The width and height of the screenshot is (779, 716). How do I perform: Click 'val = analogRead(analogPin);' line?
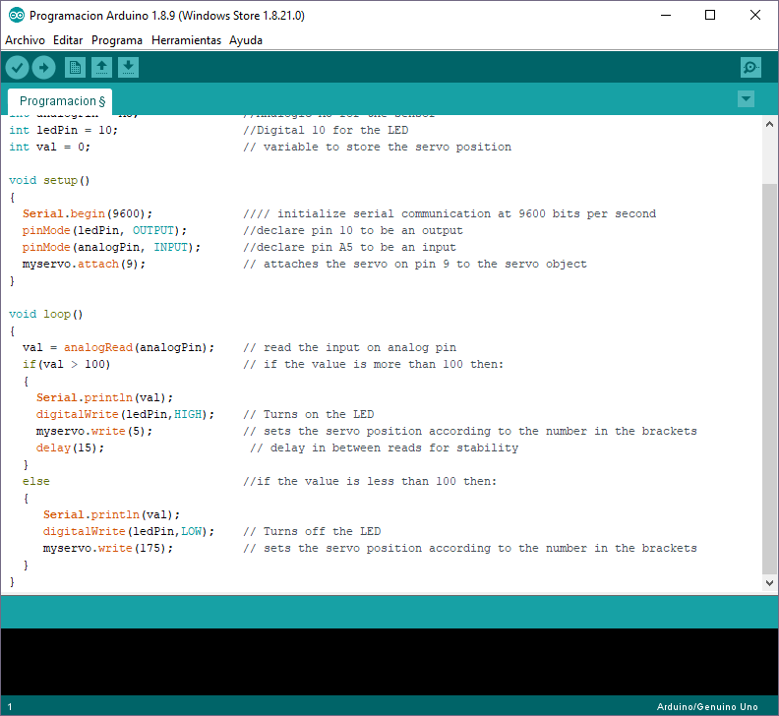[118, 348]
